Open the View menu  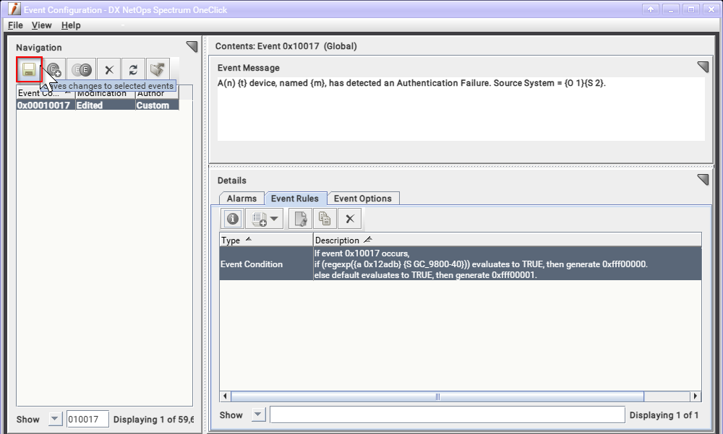41,25
